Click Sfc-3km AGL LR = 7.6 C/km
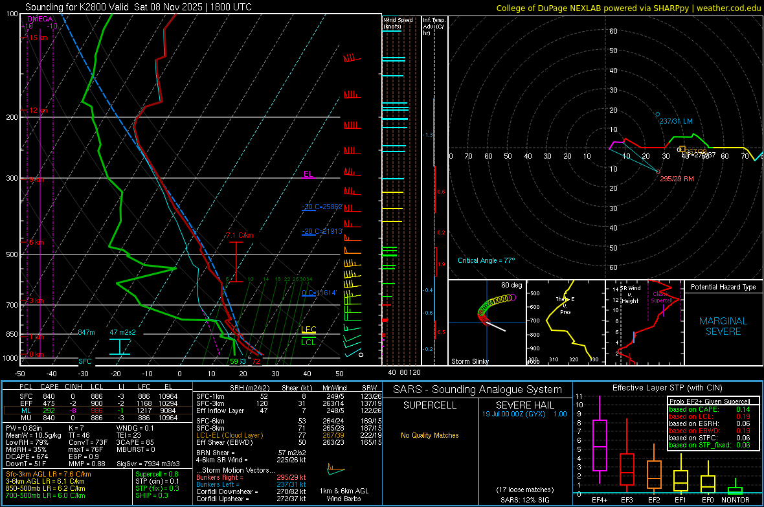Viewport: 764px width, 507px height. point(49,474)
